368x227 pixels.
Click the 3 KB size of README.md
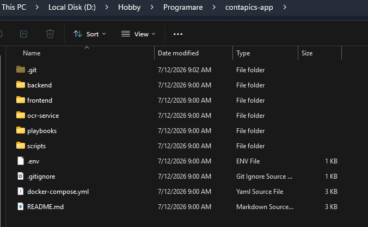pos(331,207)
